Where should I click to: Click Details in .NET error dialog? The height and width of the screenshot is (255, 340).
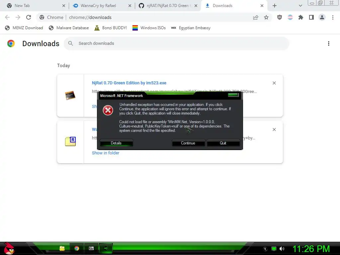tap(117, 143)
